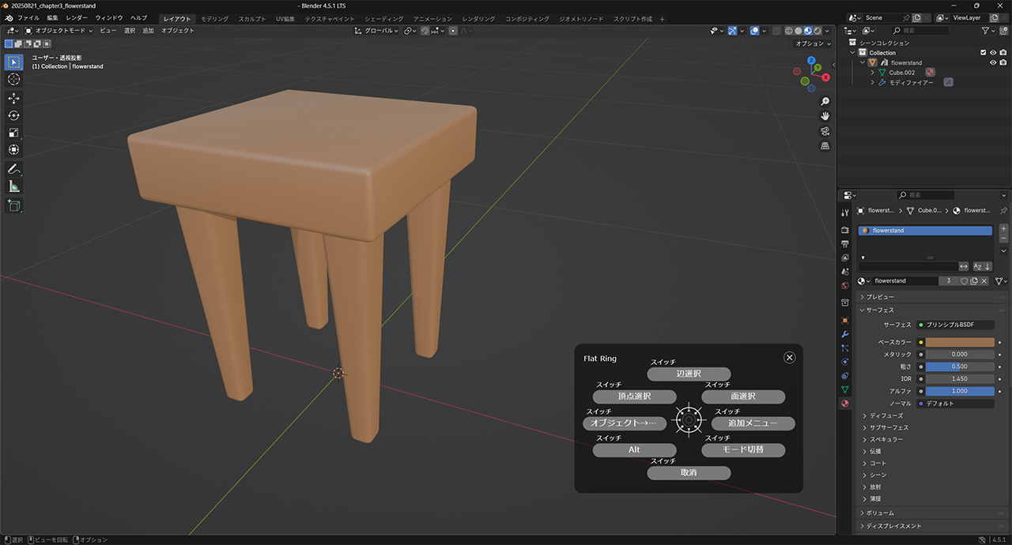Select the Measure tool
The height and width of the screenshot is (545, 1012).
tap(13, 186)
